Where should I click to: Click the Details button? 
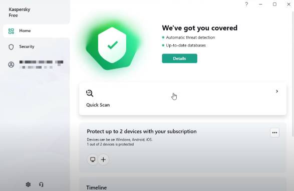click(179, 58)
